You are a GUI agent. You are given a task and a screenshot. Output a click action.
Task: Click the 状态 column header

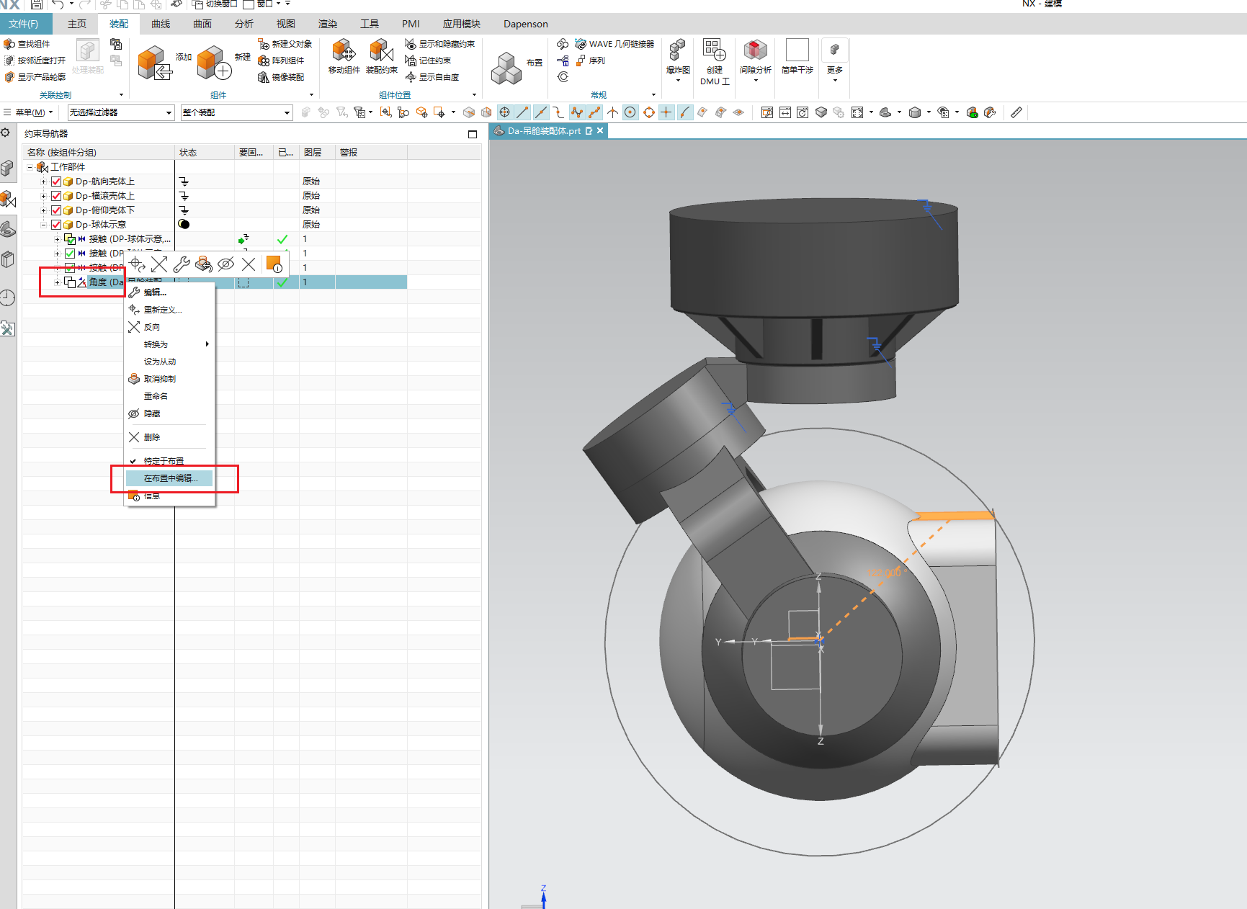click(x=189, y=153)
